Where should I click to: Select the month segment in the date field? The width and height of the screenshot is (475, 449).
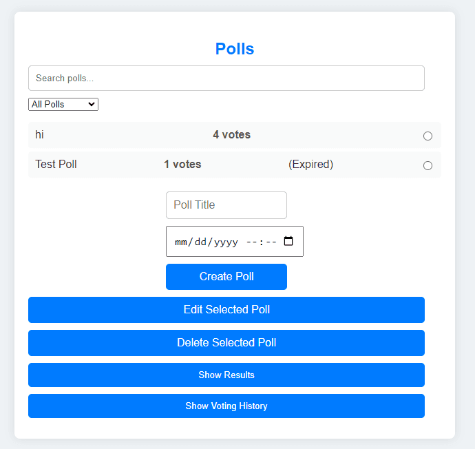182,242
